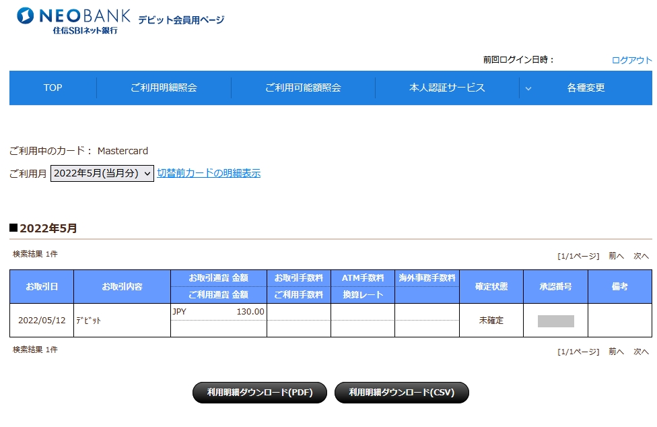Click the お取引手数料 header
The height and width of the screenshot is (427, 657).
coord(299,278)
